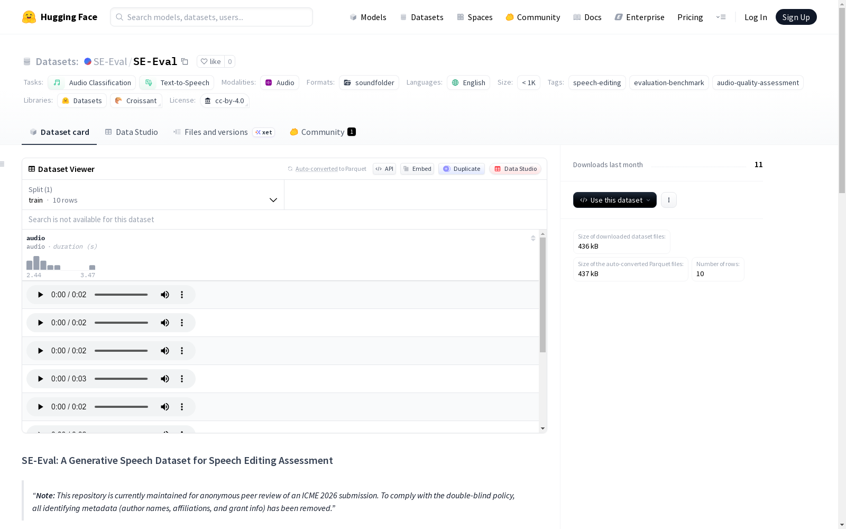Open the Pricing page

click(690, 17)
